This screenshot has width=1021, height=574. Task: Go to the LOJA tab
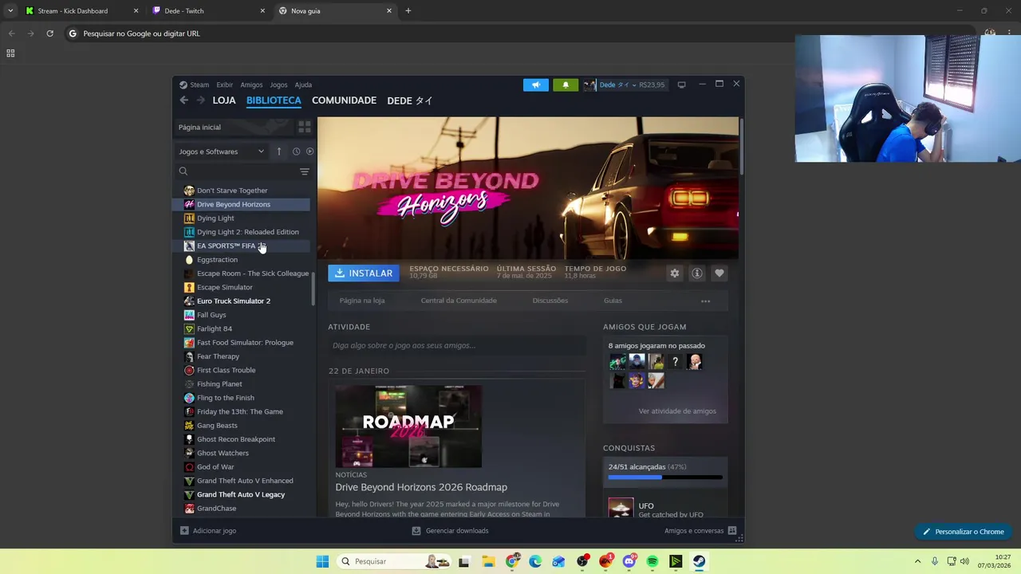coord(224,100)
